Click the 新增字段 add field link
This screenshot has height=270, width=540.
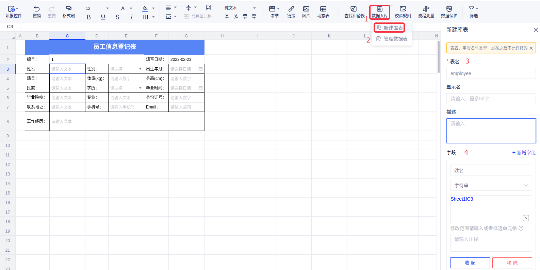coord(524,153)
